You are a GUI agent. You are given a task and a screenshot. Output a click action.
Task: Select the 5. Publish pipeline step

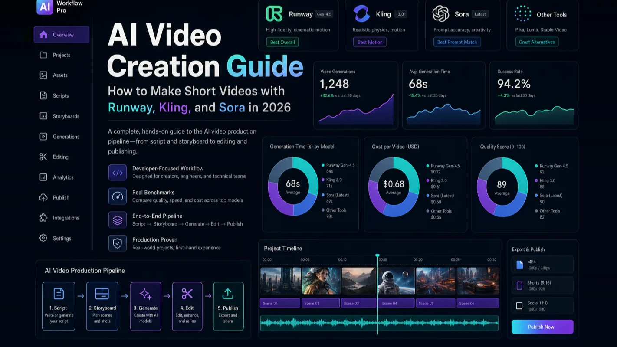(228, 306)
